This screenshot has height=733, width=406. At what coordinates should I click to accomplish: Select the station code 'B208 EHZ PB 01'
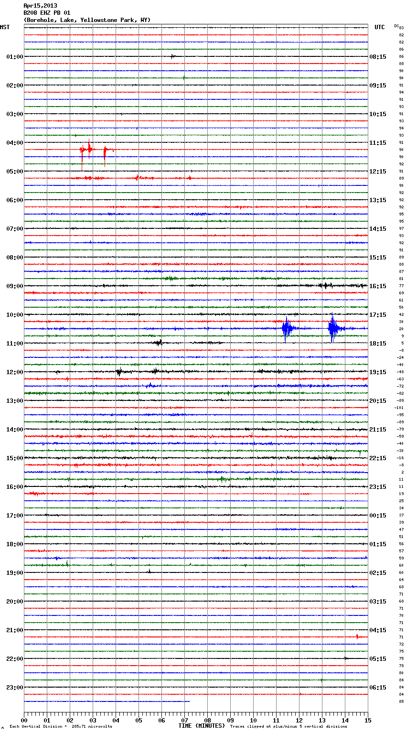click(x=47, y=13)
